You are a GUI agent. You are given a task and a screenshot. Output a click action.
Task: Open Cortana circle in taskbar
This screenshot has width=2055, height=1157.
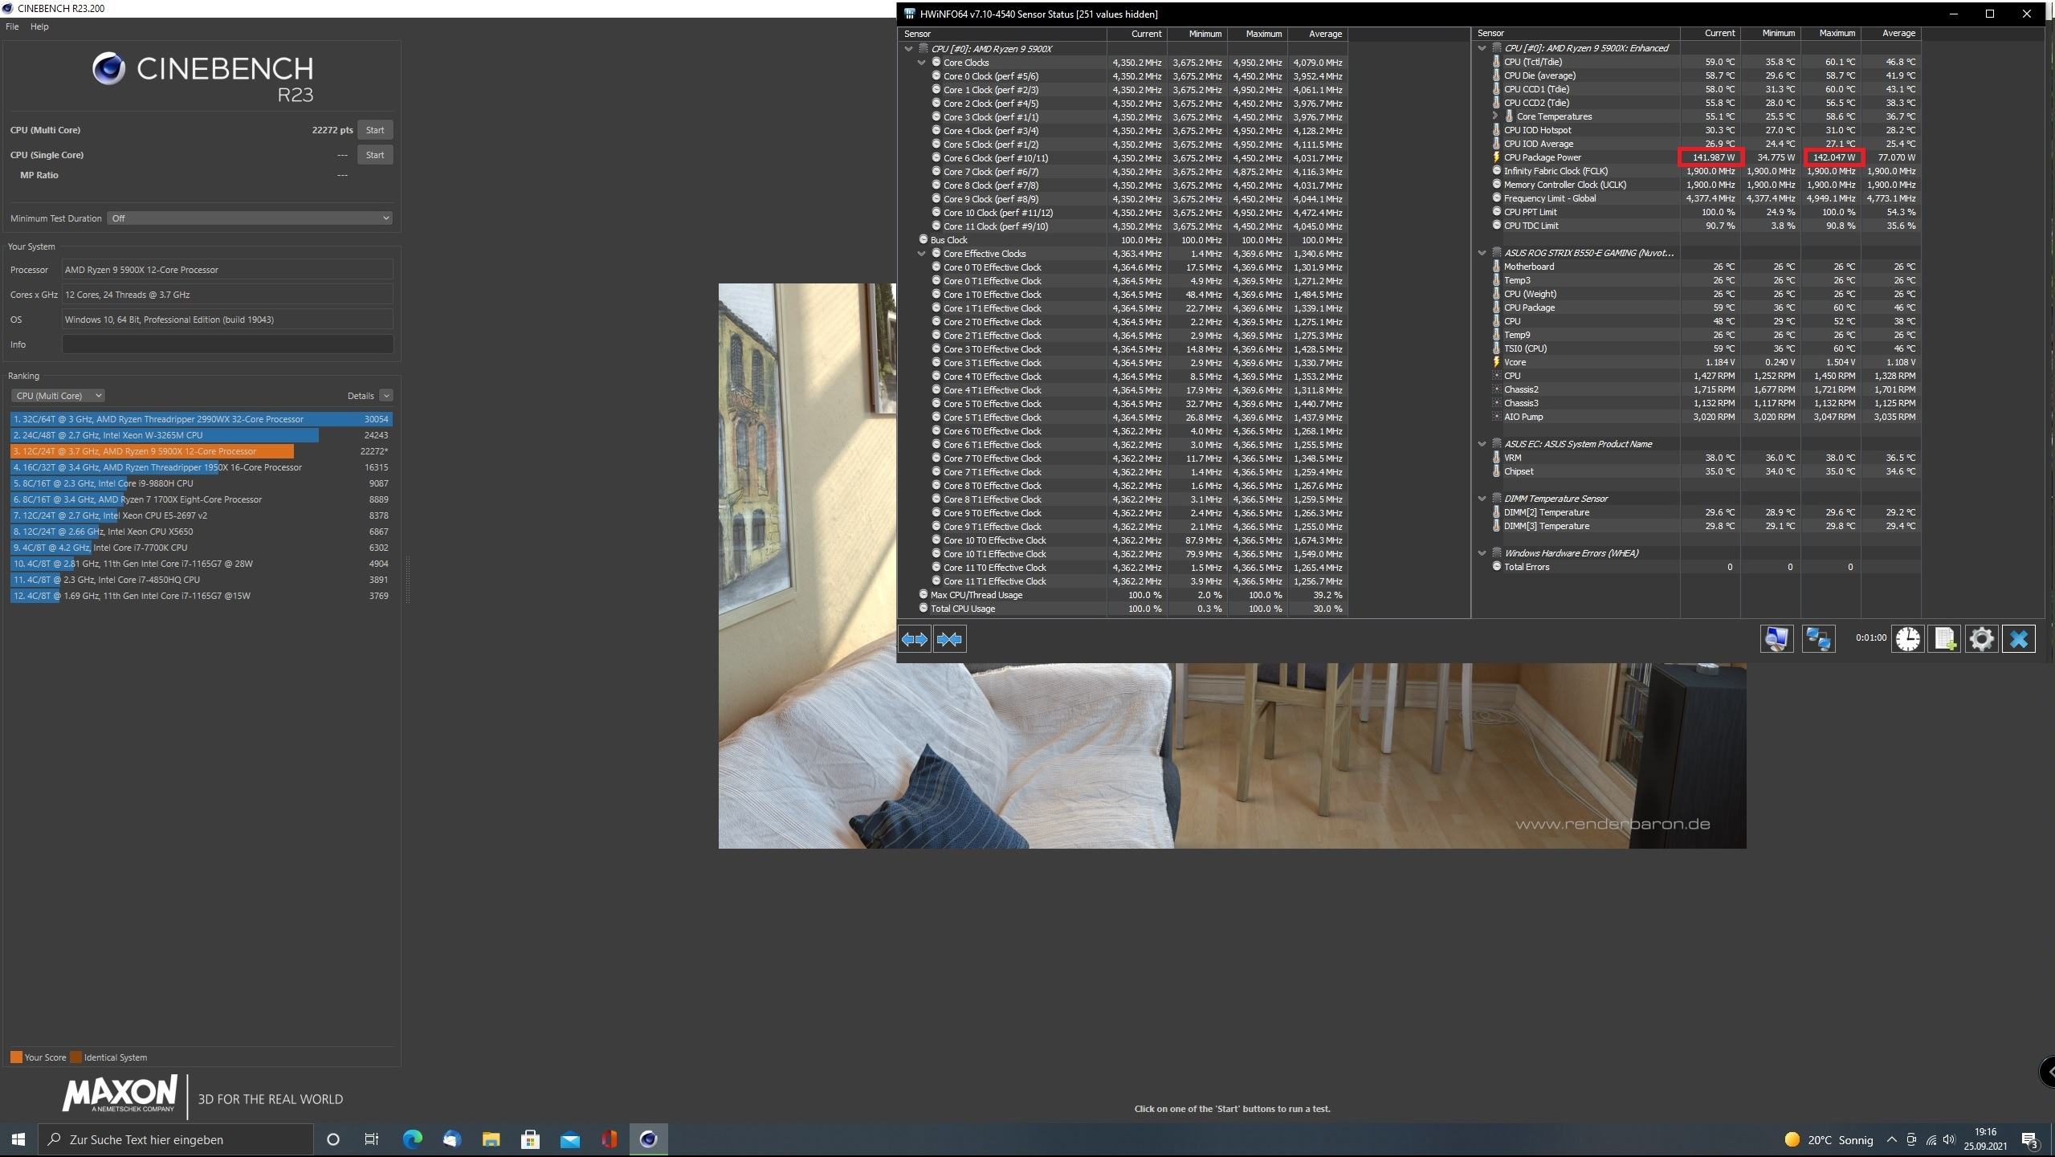click(333, 1139)
